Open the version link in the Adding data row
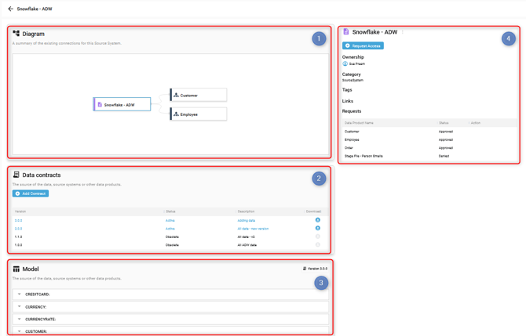Image resolution: width=526 pixels, height=336 pixels. 19,221
